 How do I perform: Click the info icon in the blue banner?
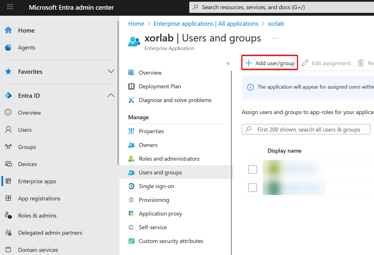(x=250, y=87)
